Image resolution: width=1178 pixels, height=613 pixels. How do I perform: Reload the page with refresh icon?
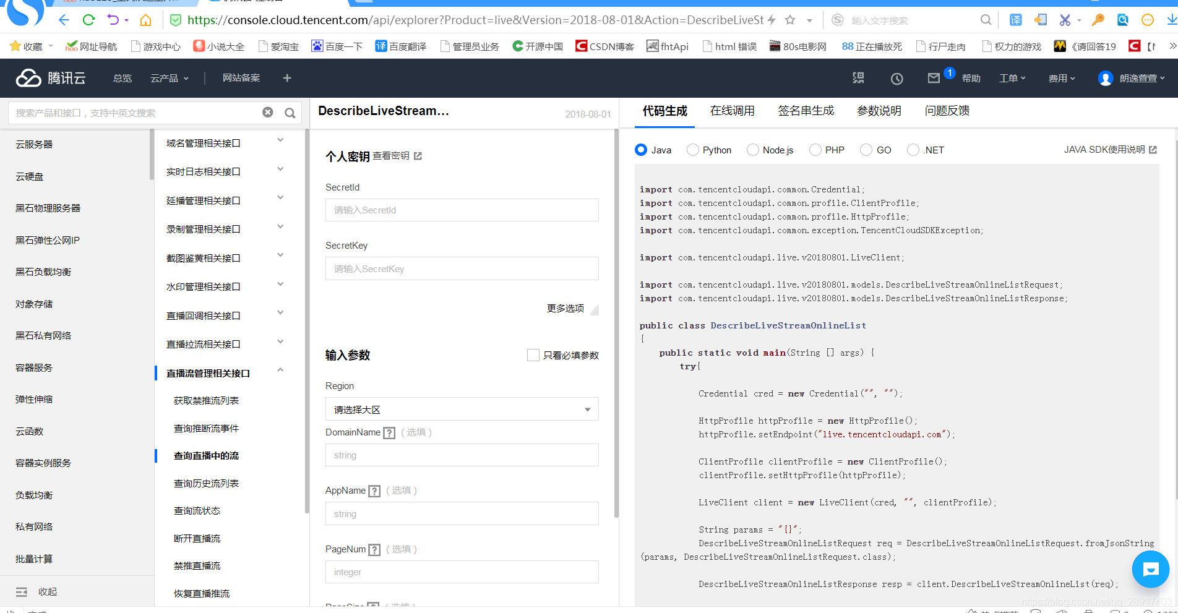pos(88,20)
